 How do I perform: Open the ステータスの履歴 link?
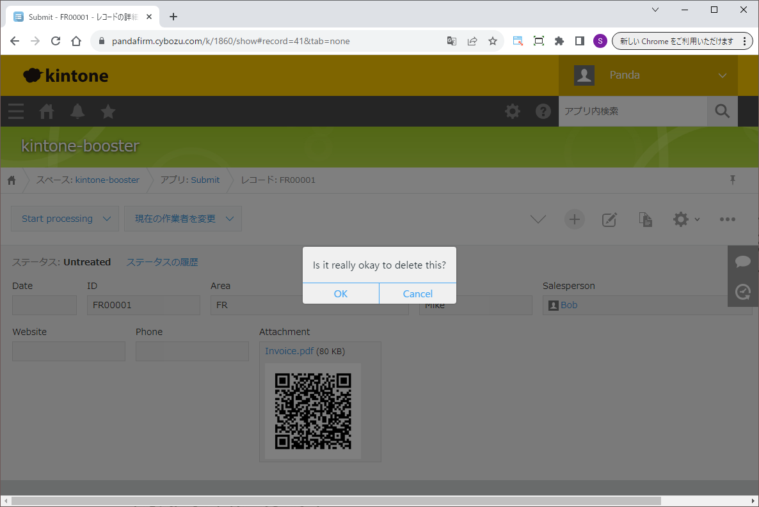pos(162,262)
